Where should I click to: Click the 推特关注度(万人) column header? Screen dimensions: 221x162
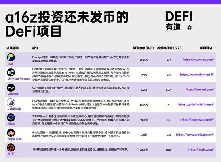169,48
